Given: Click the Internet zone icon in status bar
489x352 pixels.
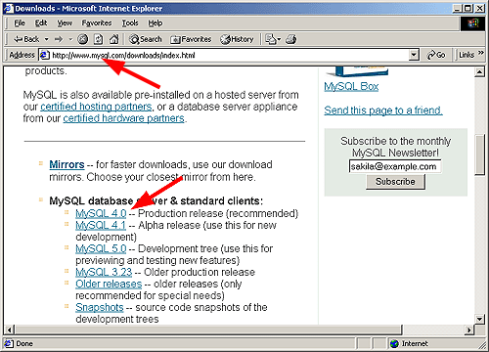Looking at the screenshot, I should tap(394, 343).
